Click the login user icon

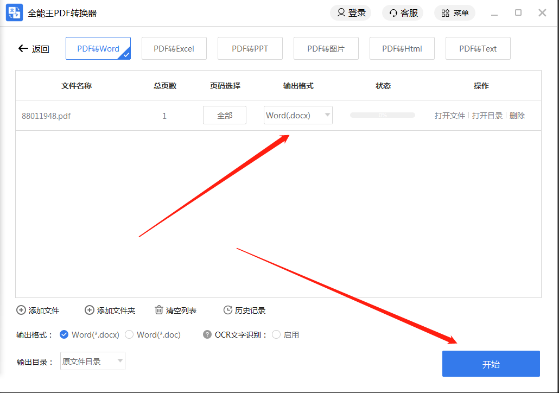[341, 12]
